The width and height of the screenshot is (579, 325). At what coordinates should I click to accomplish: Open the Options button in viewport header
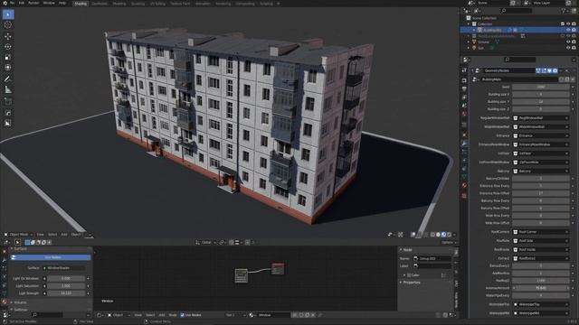tap(448, 243)
